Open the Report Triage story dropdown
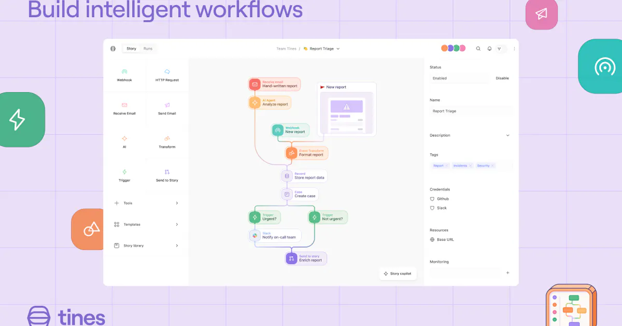This screenshot has height=326, width=622. [321, 49]
